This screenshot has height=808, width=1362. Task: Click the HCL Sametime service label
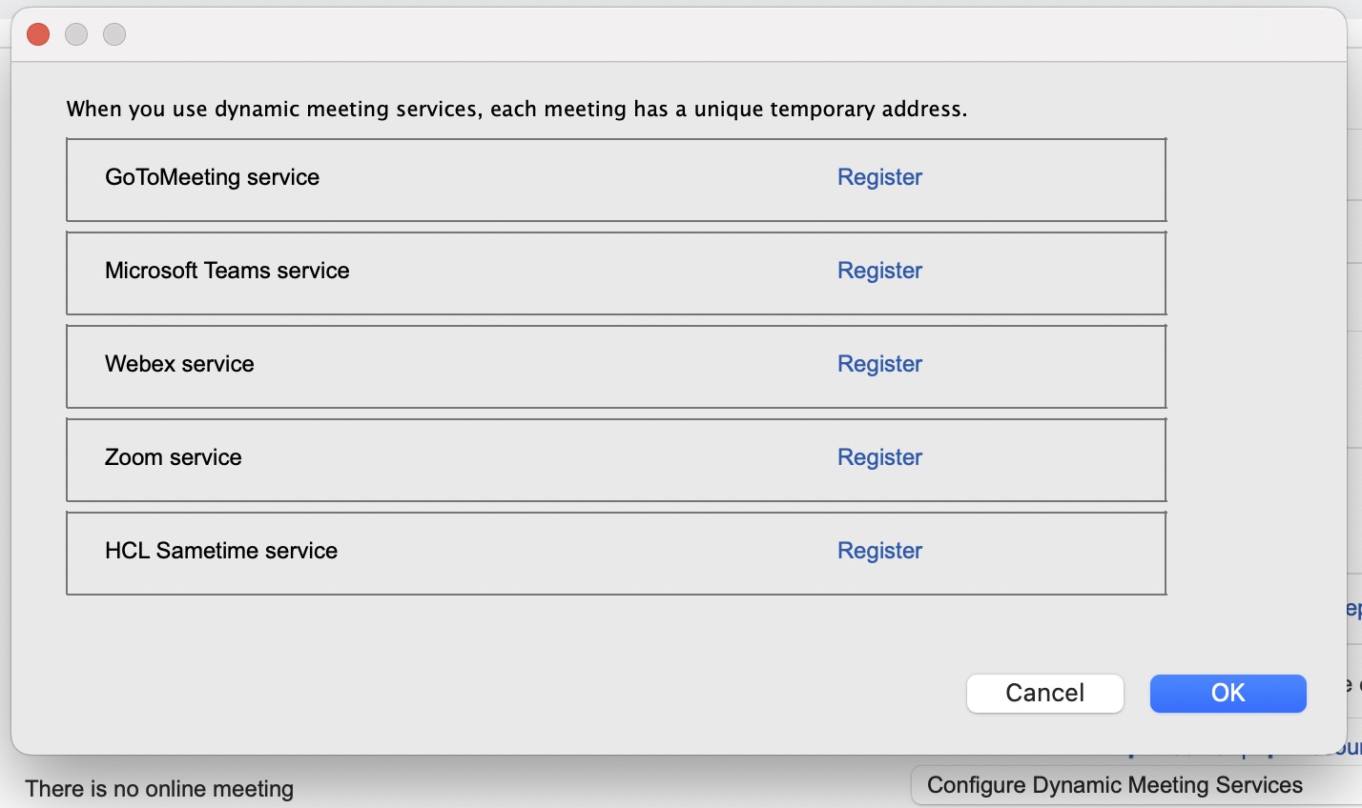[x=220, y=551]
